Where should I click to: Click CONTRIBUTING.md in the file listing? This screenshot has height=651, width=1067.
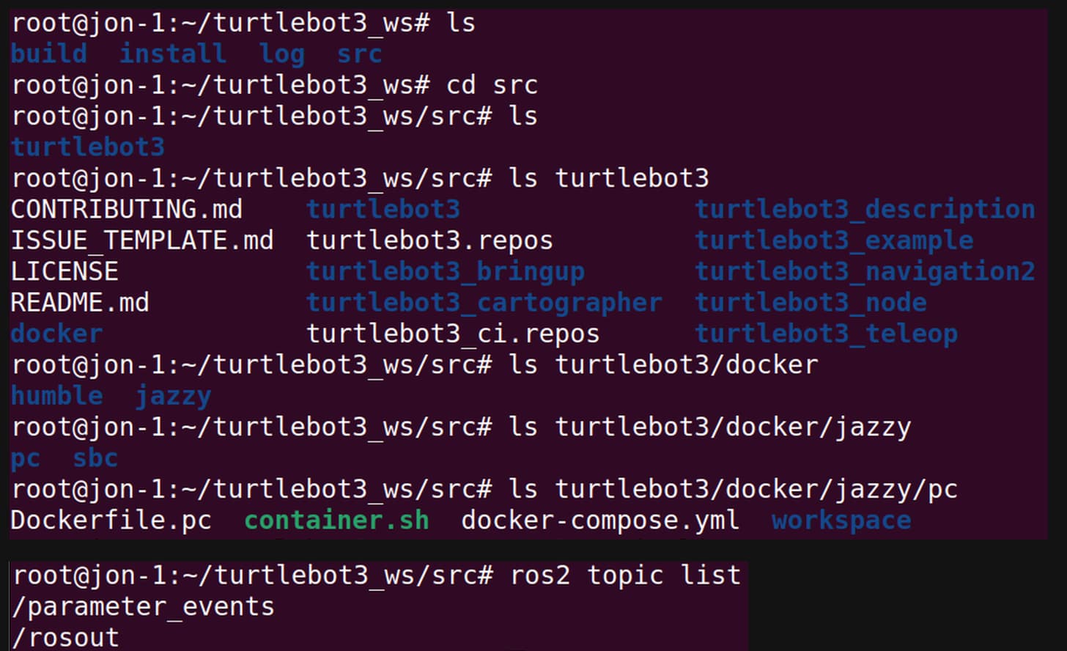coord(126,210)
